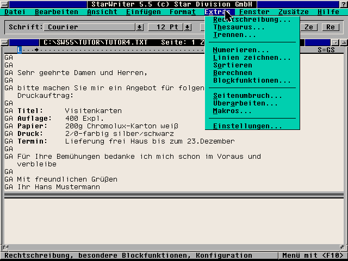This screenshot has height=261, width=348.
Task: Open the document window system menu icon
Action: [4, 42]
